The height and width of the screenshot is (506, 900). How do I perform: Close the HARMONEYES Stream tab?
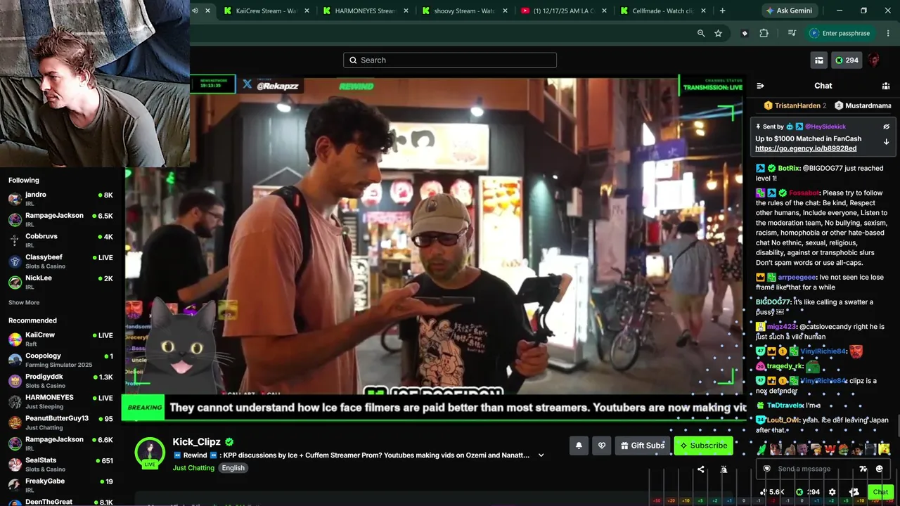coord(406,11)
